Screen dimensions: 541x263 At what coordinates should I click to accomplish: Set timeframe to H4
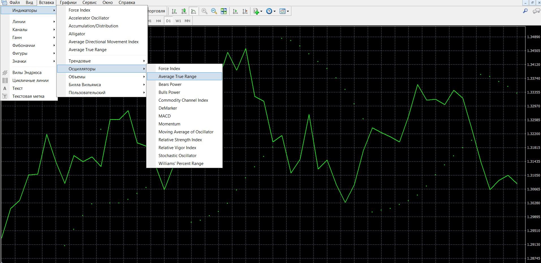tap(159, 21)
